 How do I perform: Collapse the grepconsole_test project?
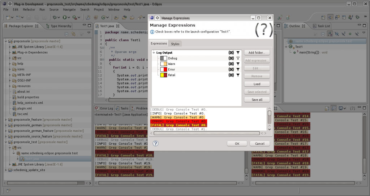[x=6, y=142]
